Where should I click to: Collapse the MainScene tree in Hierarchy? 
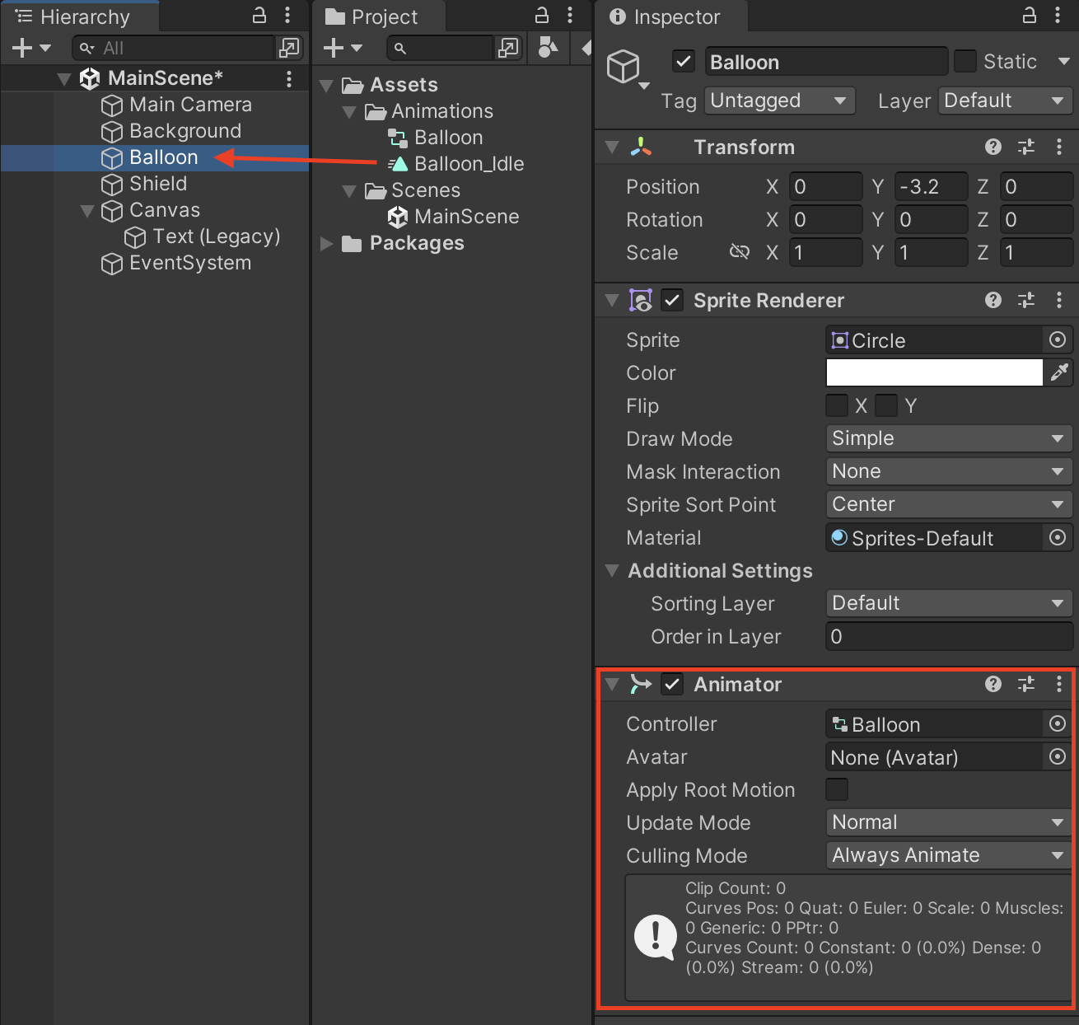(64, 79)
